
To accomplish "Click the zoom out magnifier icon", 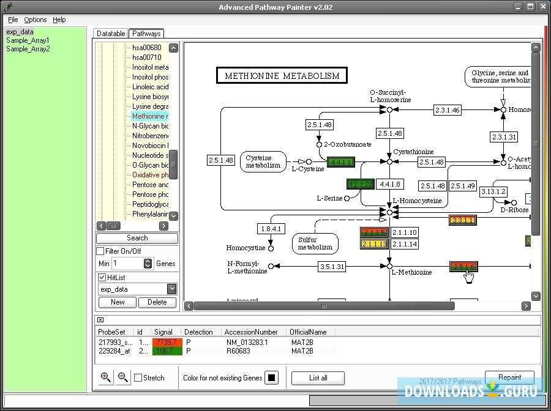I will click(x=123, y=377).
